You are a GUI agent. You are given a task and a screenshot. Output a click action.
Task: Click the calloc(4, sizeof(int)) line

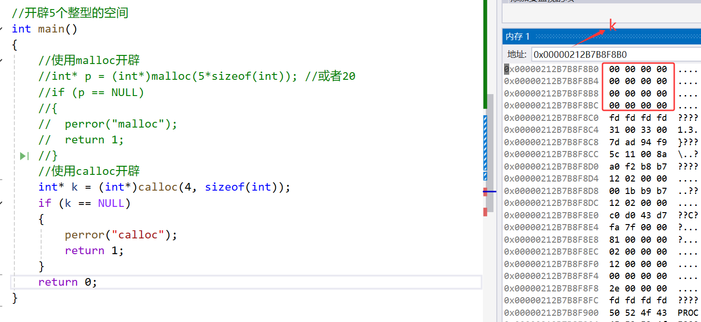(x=164, y=187)
